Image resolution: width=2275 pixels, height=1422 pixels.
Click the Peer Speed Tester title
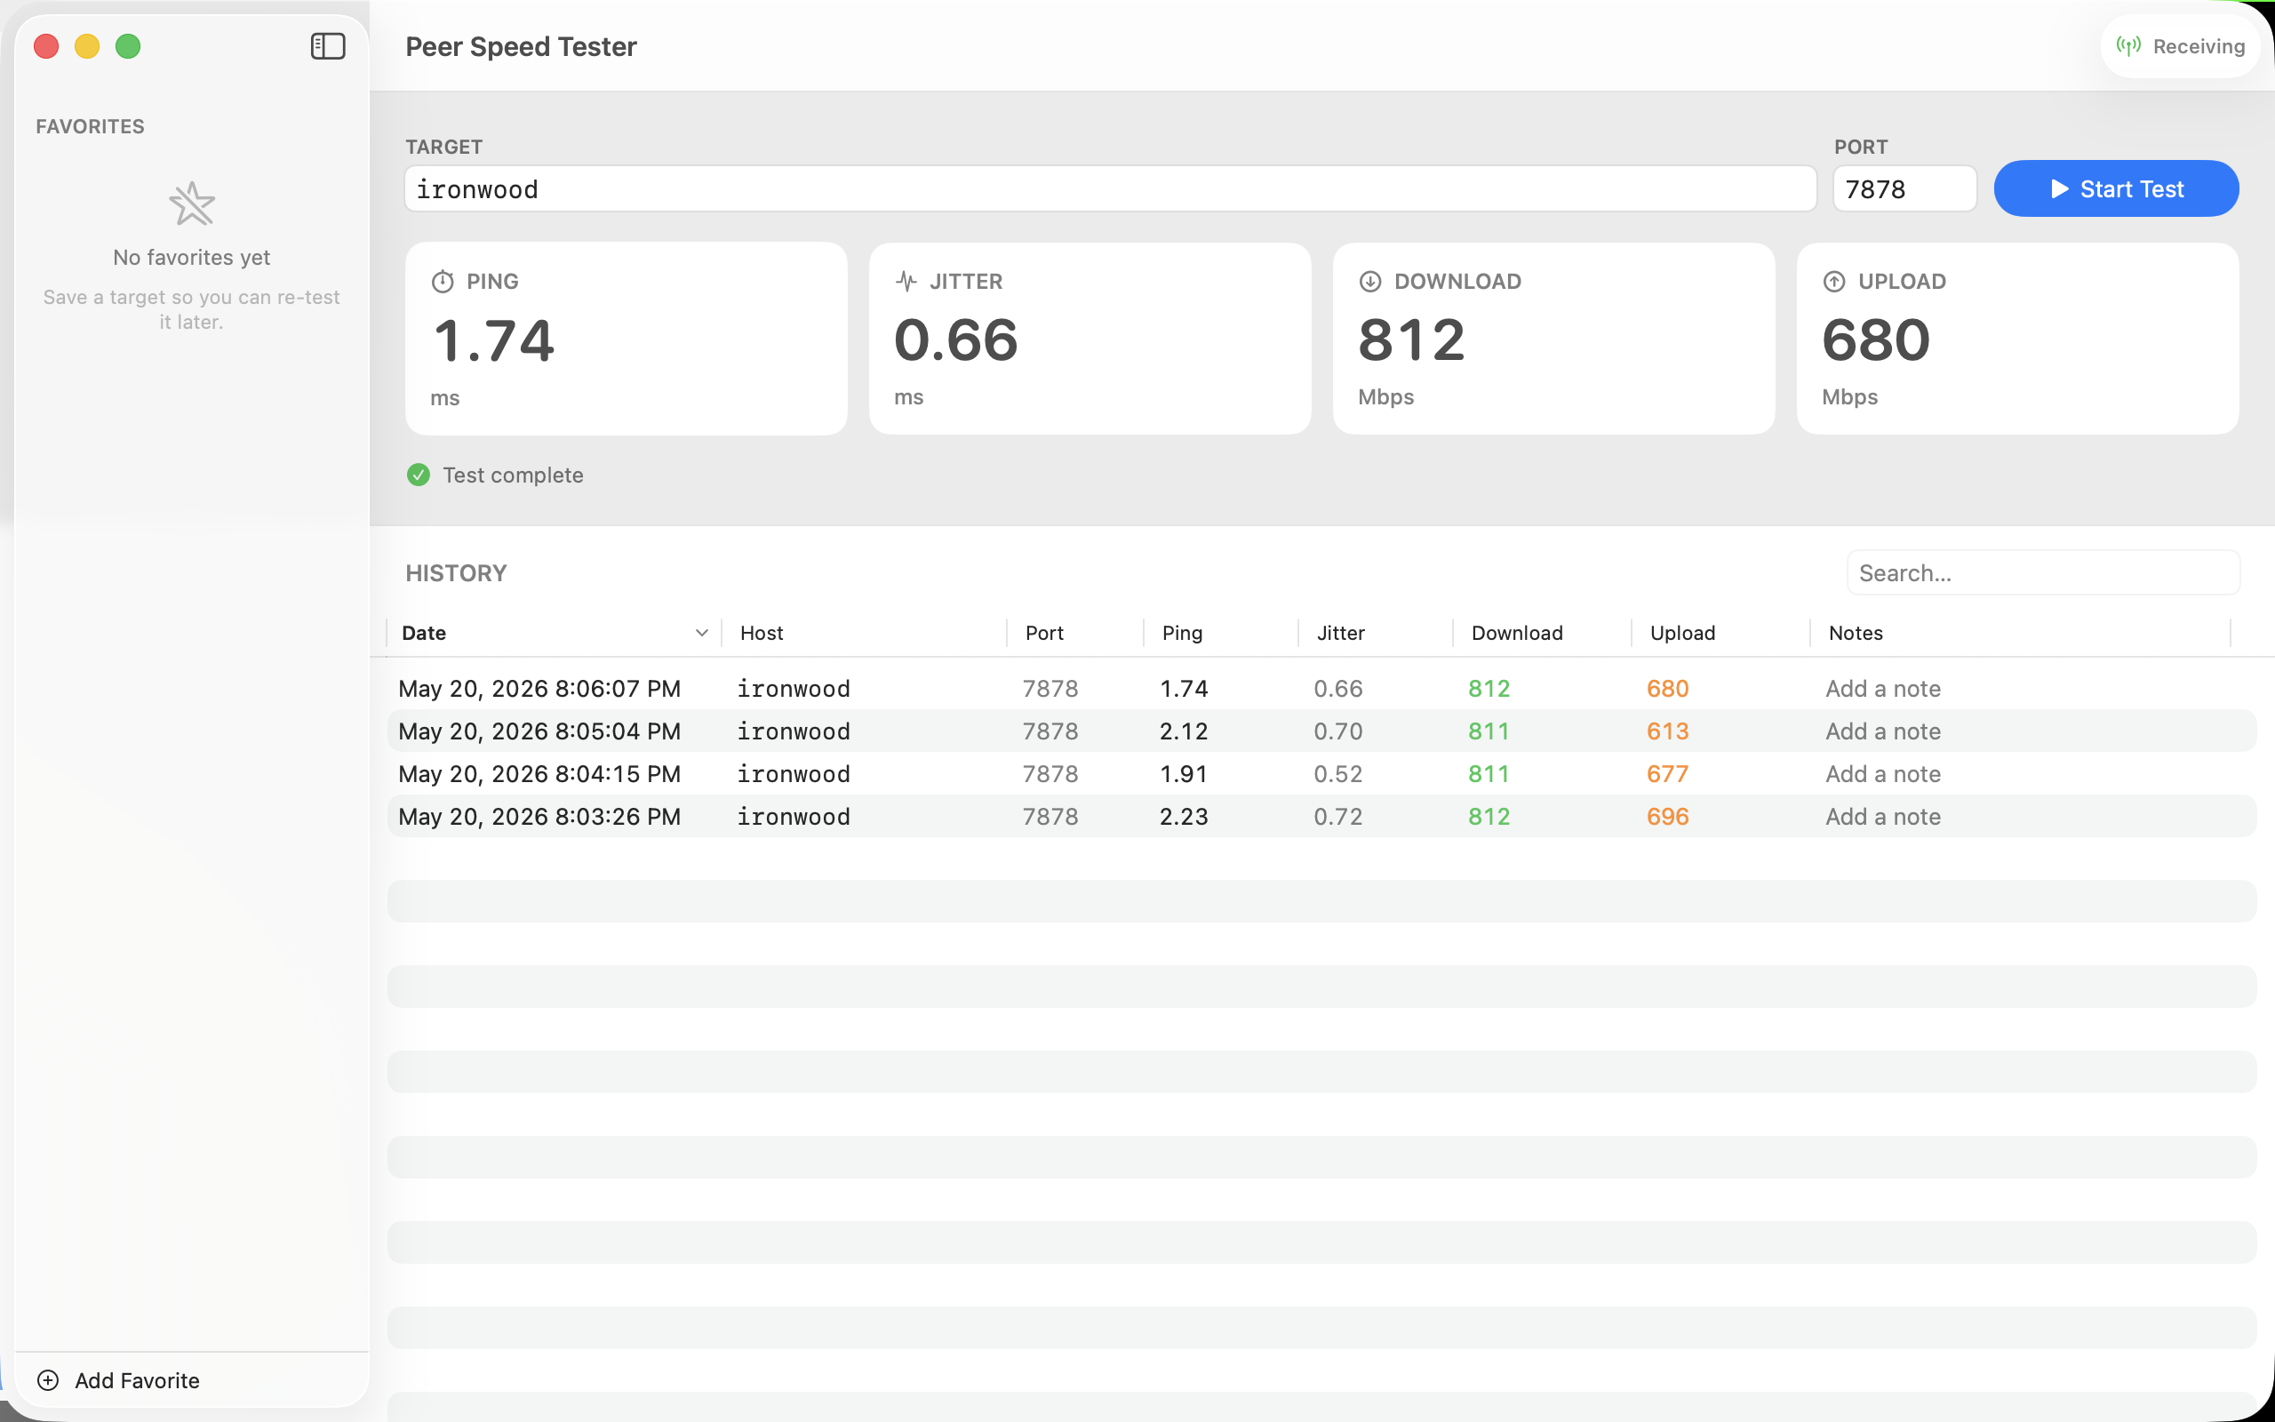521,46
